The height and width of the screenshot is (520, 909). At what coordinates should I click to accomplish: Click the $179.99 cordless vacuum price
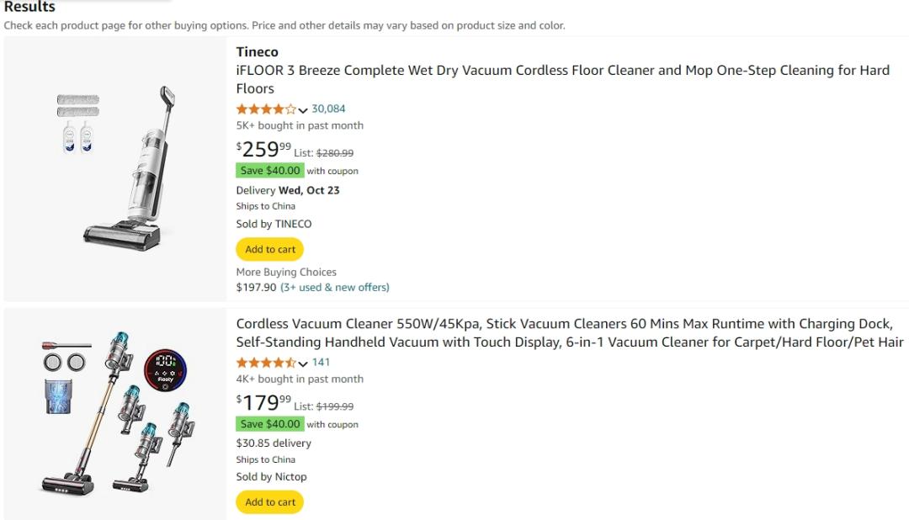click(263, 403)
